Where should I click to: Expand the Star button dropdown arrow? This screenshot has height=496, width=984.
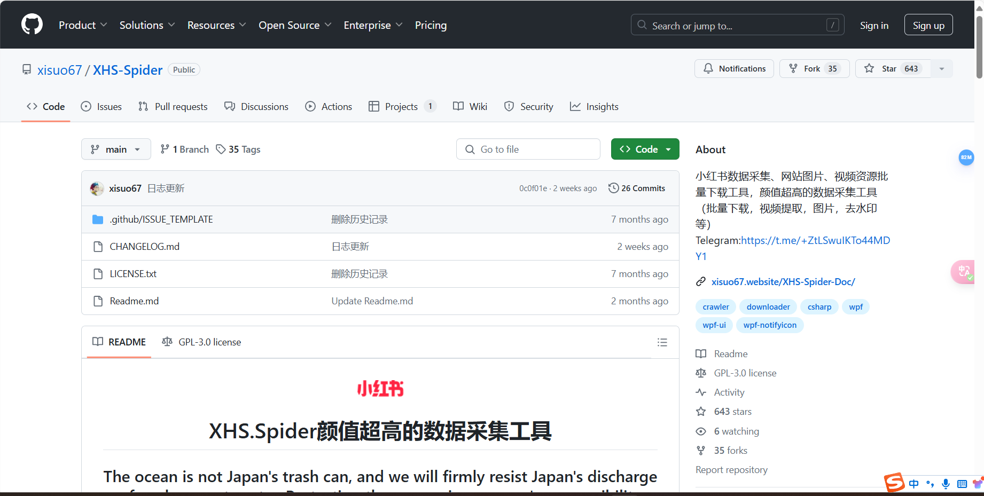[x=941, y=68]
